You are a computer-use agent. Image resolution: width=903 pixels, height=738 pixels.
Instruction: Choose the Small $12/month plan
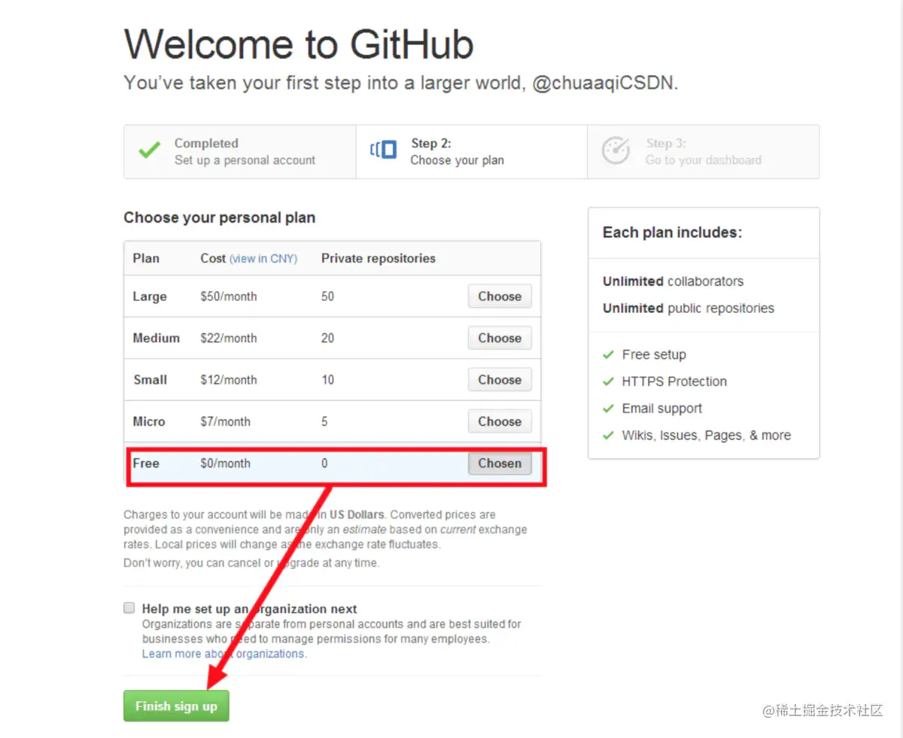click(500, 380)
